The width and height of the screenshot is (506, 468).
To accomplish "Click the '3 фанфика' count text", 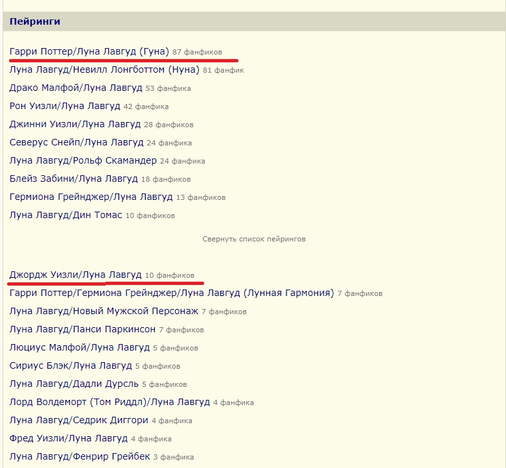I will point(174,457).
